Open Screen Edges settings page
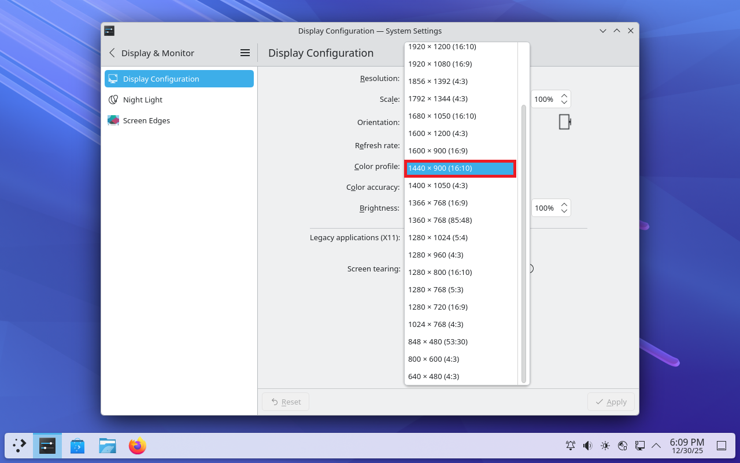This screenshot has width=740, height=463. tap(146, 120)
